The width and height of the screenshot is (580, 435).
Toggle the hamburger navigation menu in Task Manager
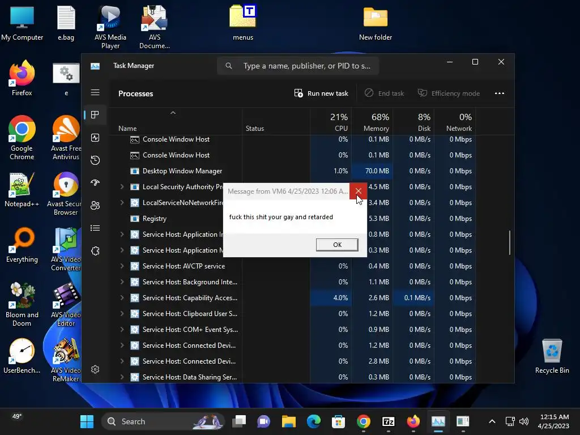(x=95, y=92)
